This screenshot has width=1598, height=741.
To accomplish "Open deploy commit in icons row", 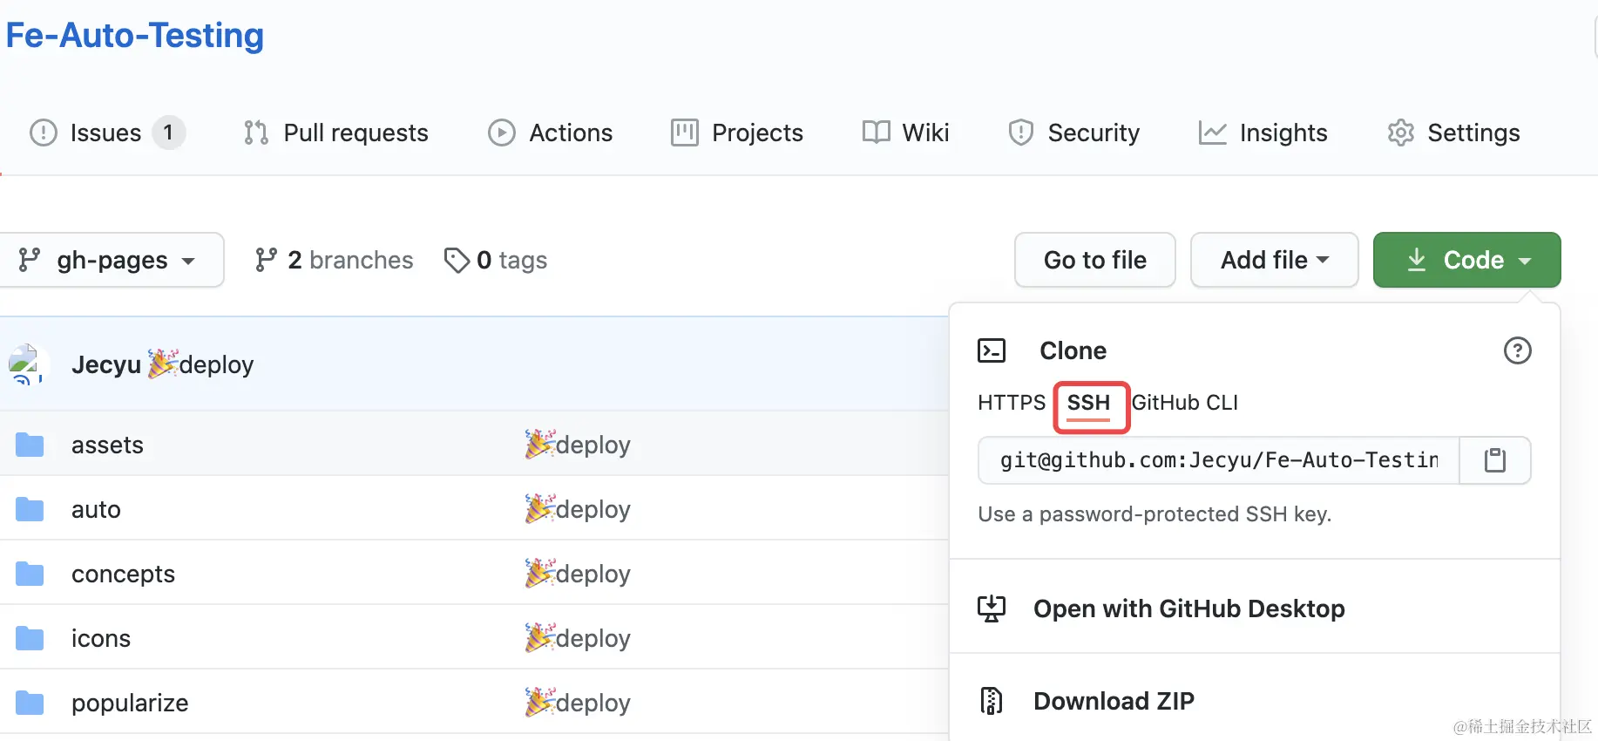I will [x=578, y=638].
